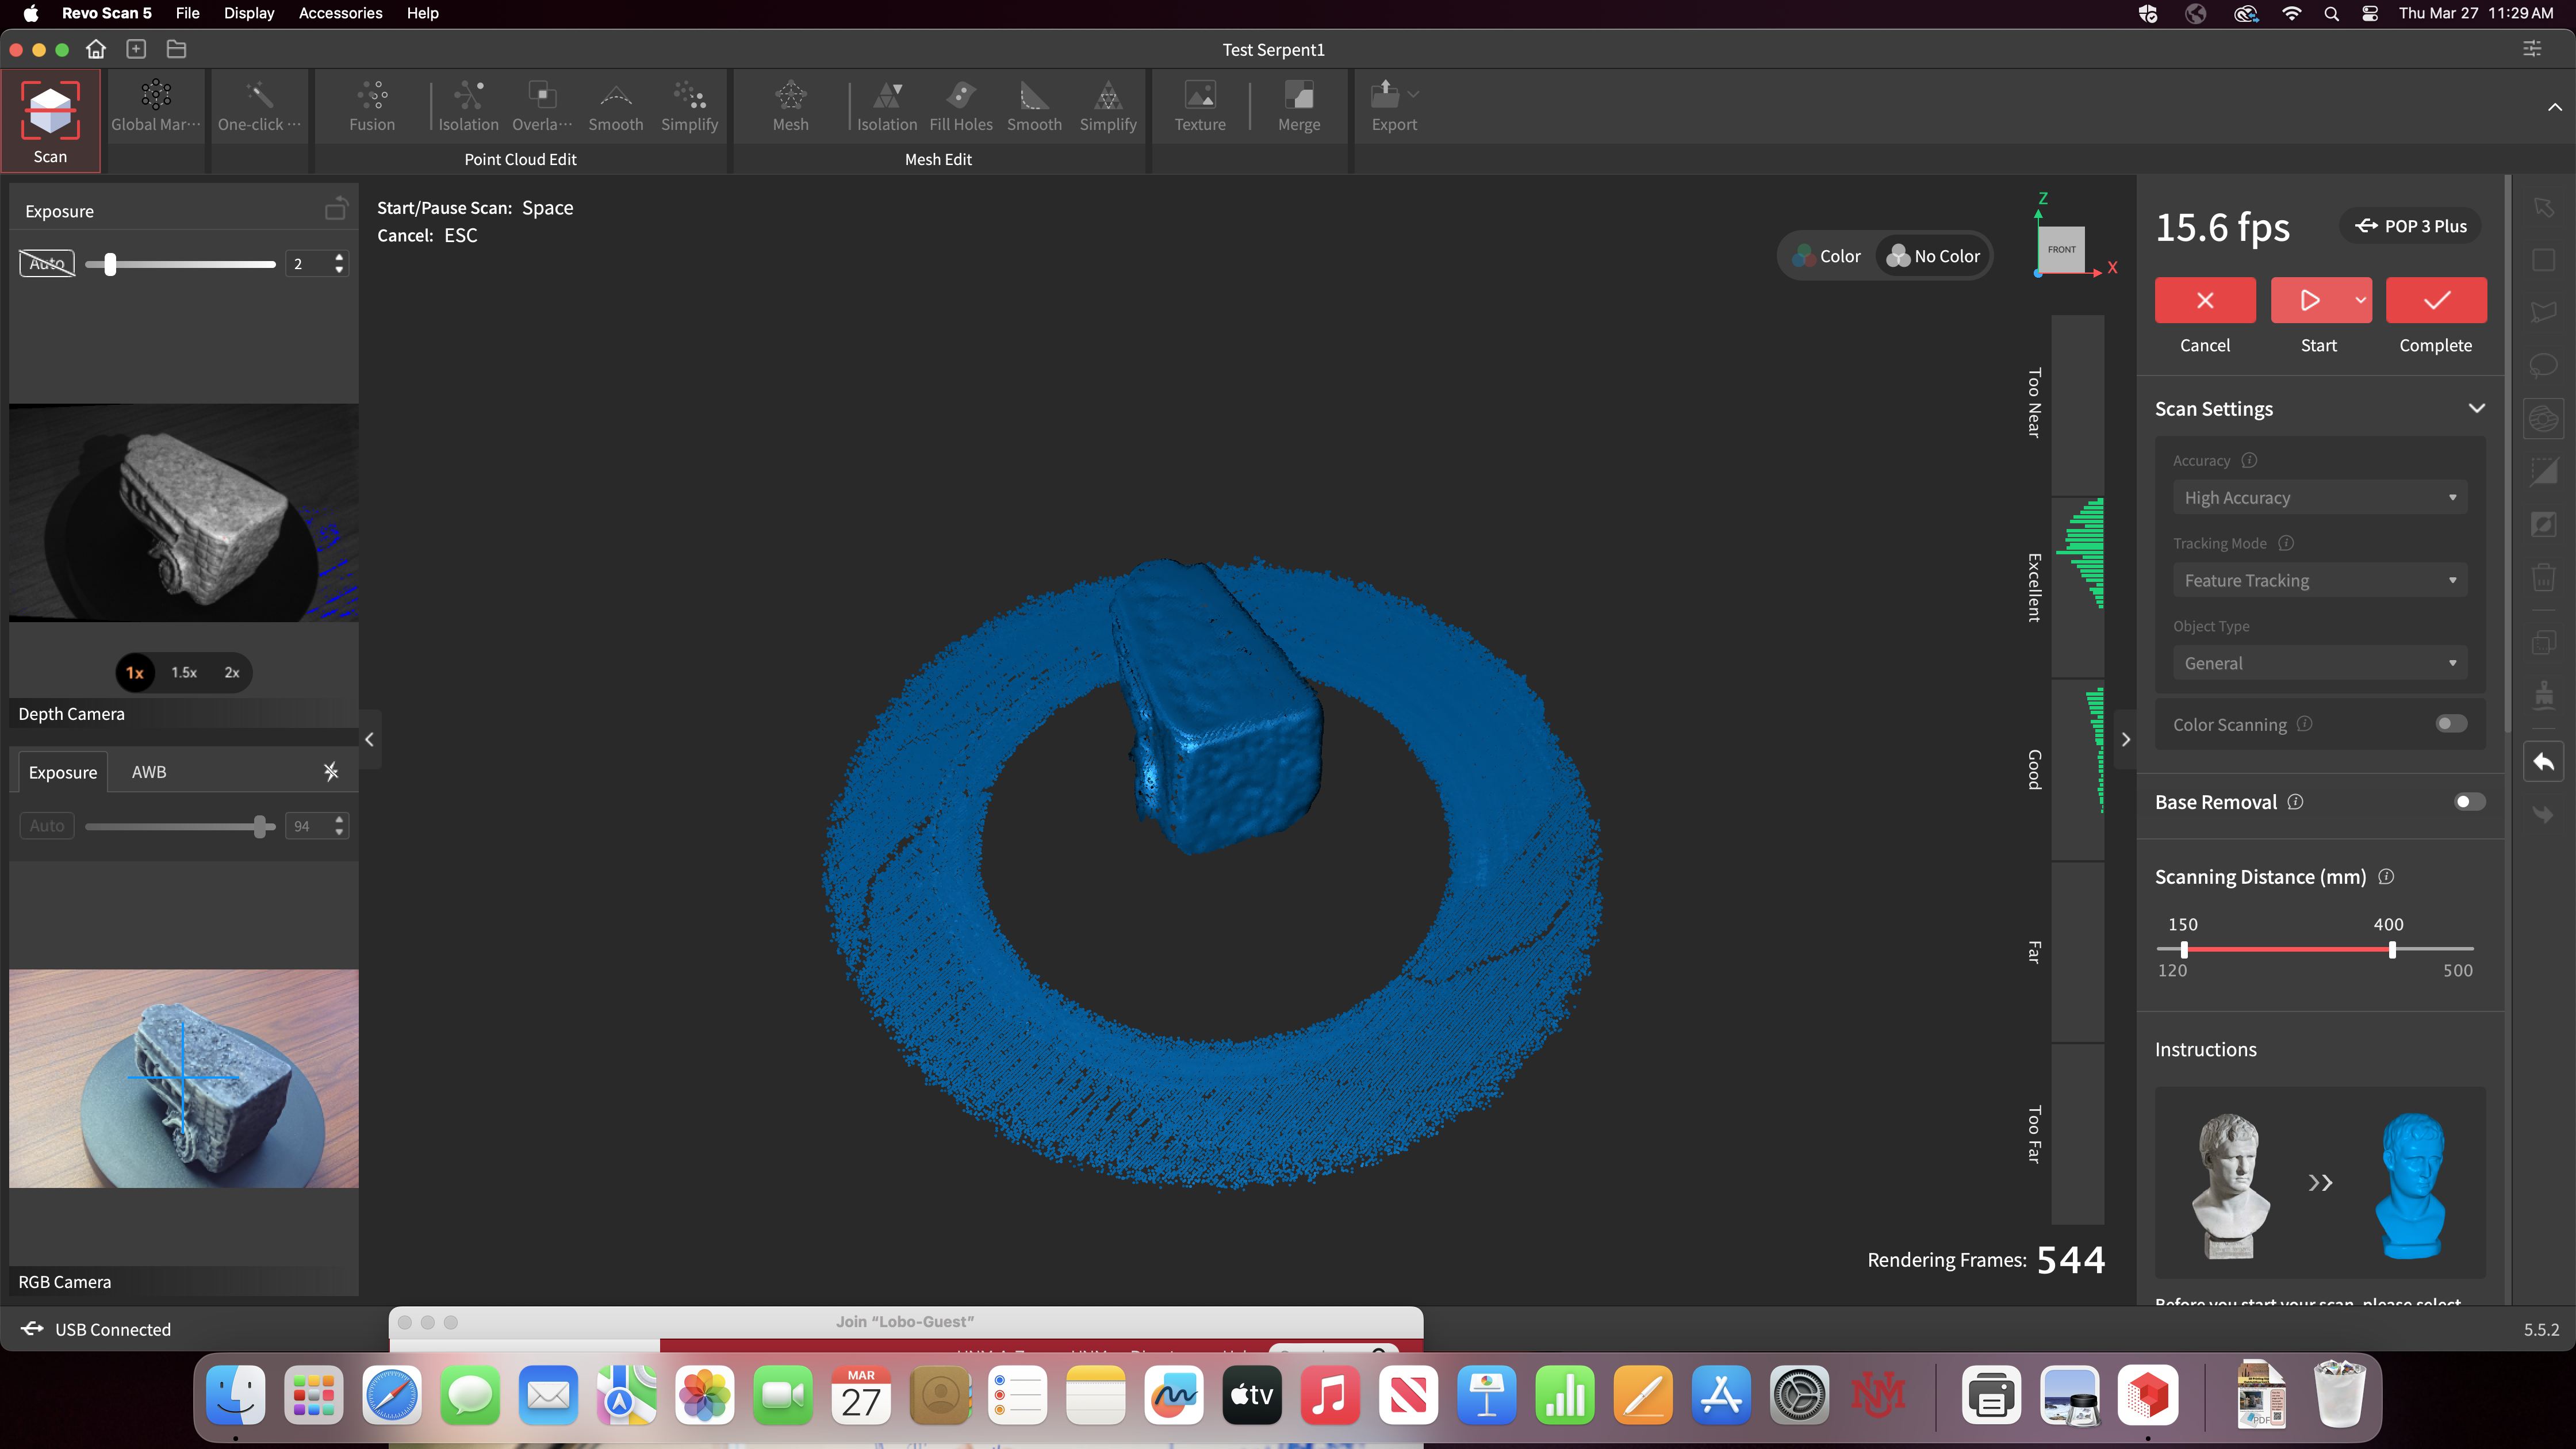The image size is (2576, 1449).
Task: Launch Safari from the dock
Action: click(391, 1396)
